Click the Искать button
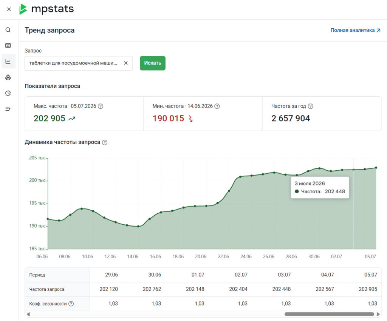Image resolution: width=387 pixels, height=321 pixels. tap(153, 63)
